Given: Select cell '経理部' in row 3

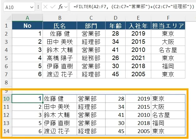Looking at the screenshot, I should click(x=91, y=42).
